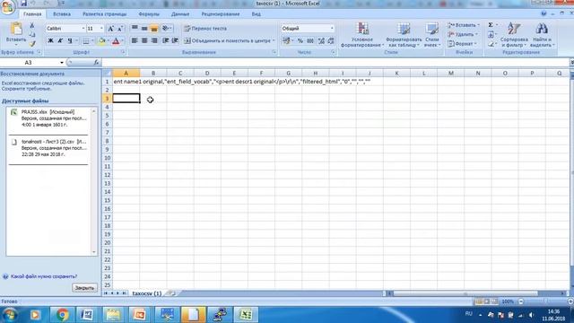Apply comma 000 thousands style
The height and width of the screenshot is (323, 574).
click(310, 40)
